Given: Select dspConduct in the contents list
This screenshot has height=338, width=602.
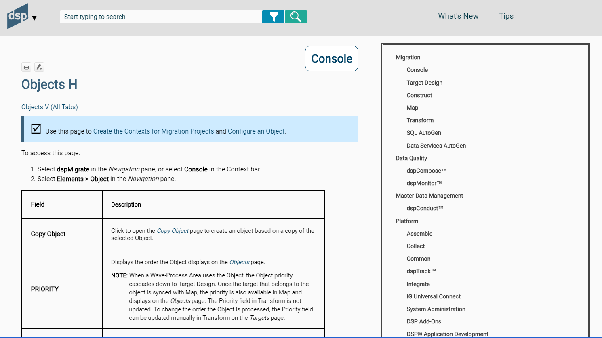Looking at the screenshot, I should (425, 208).
